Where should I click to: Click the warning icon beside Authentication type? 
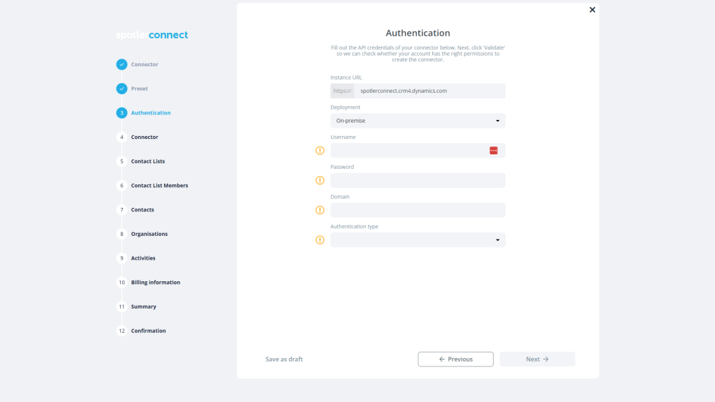click(320, 240)
